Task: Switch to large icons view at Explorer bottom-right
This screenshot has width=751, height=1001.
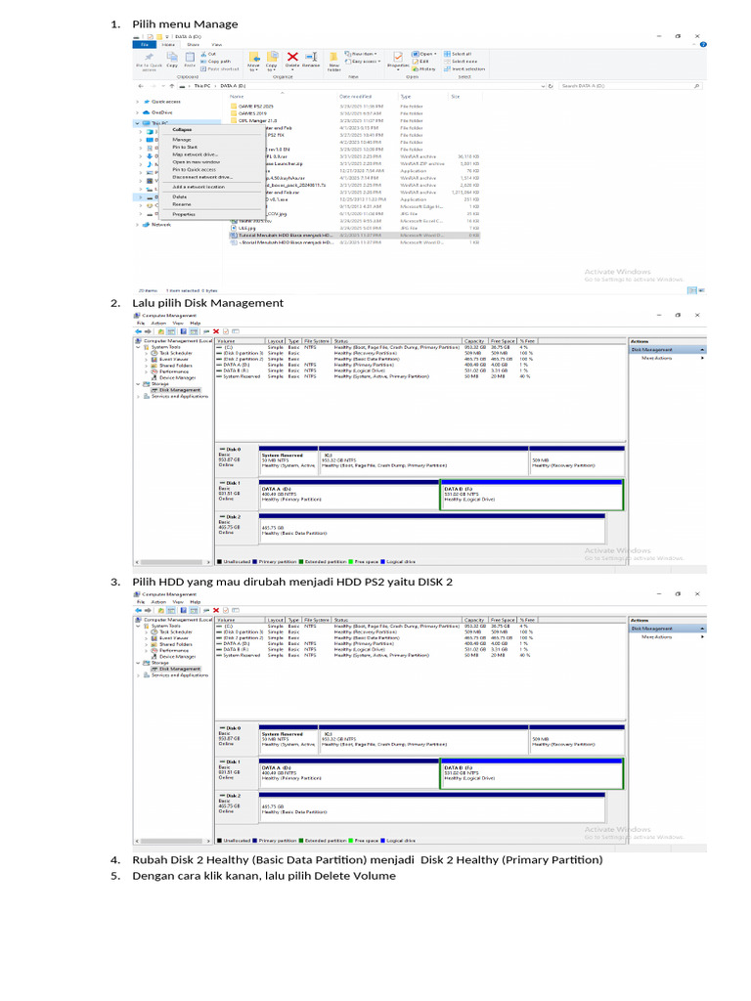Action: [699, 290]
